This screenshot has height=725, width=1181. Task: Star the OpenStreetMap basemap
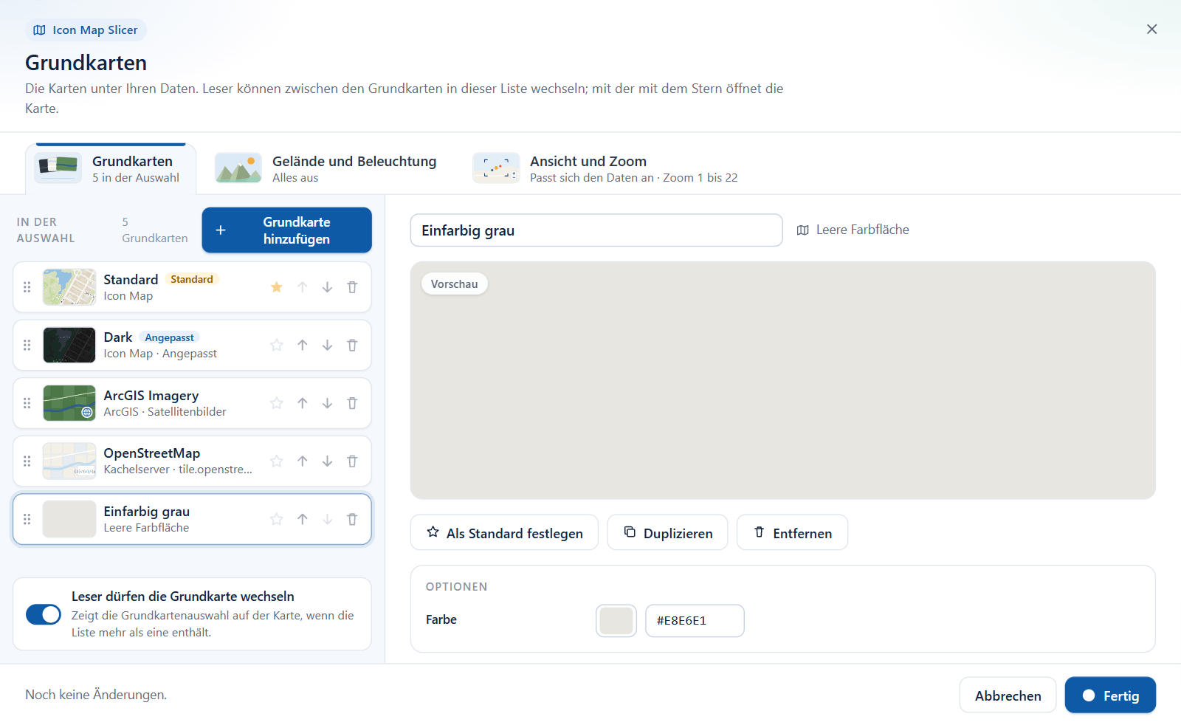[277, 461]
